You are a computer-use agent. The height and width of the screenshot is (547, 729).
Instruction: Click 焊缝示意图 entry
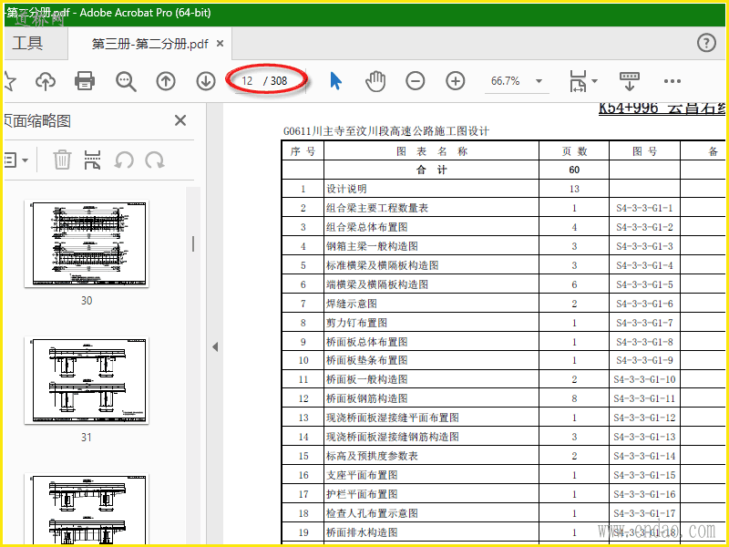coord(352,304)
